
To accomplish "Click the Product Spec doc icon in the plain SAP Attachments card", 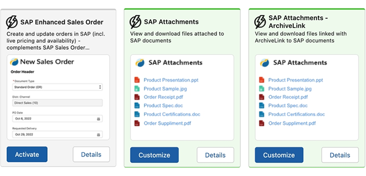I will [137, 105].
